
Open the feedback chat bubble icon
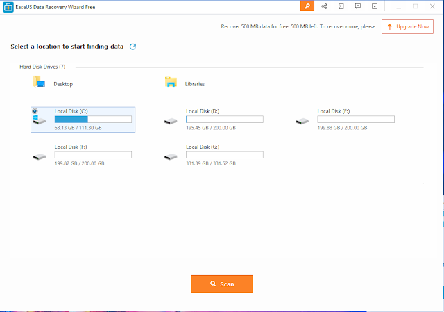click(x=358, y=6)
